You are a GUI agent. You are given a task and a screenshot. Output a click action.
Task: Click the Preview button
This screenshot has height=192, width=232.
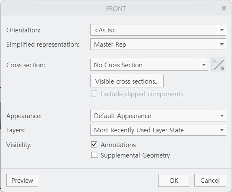(x=22, y=180)
